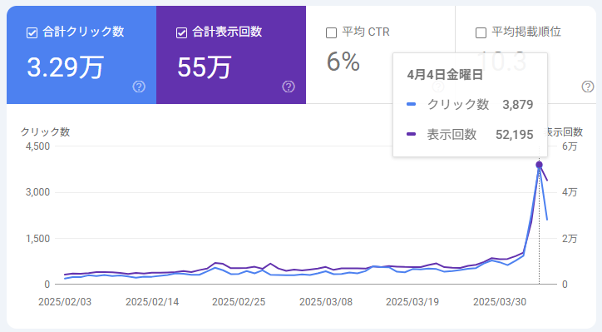Open help icon on 合計表示回数 card

coord(289,87)
